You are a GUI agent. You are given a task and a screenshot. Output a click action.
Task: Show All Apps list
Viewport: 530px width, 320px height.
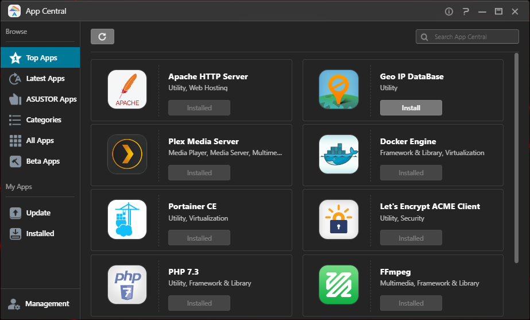[40, 141]
